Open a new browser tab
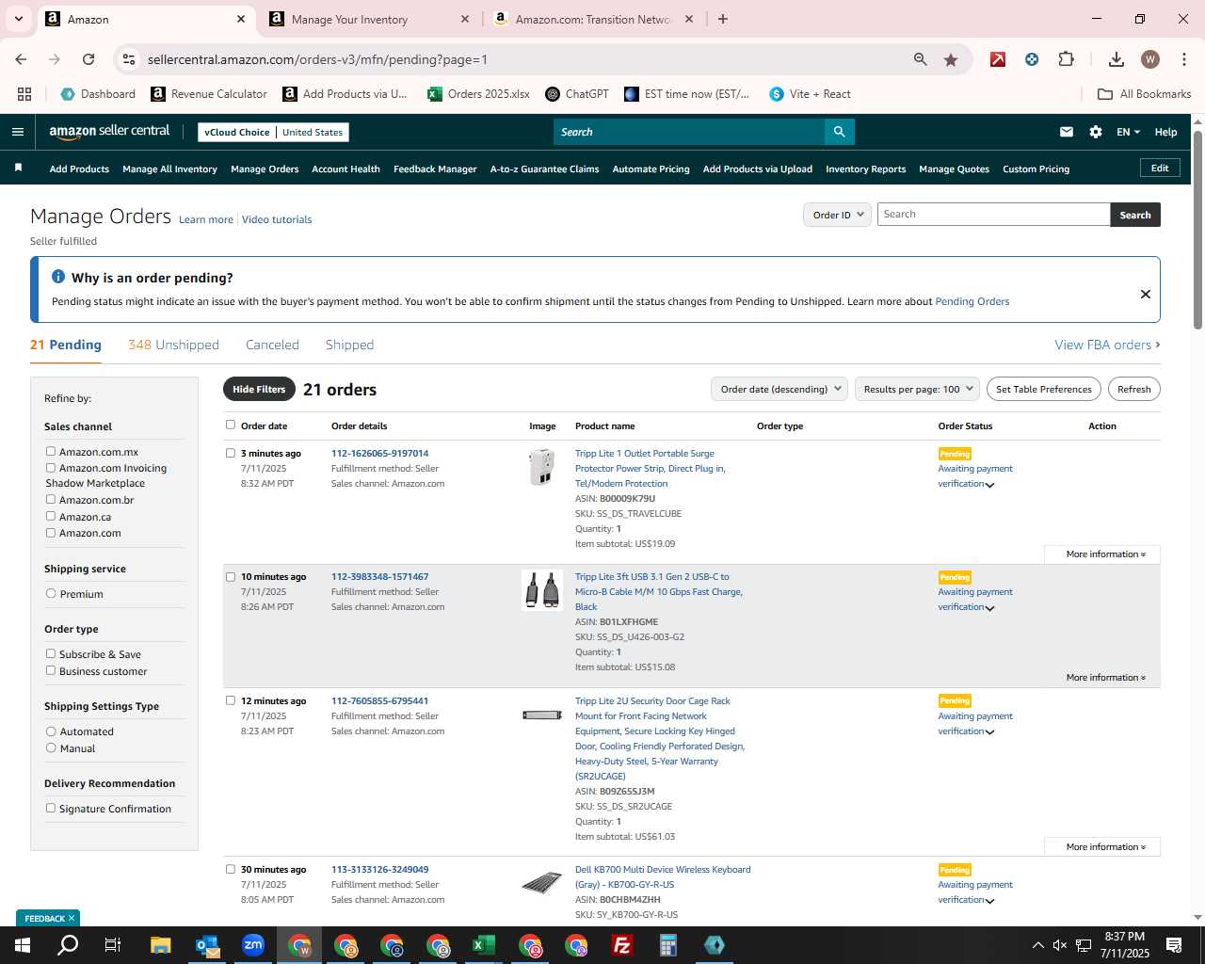 click(x=722, y=19)
